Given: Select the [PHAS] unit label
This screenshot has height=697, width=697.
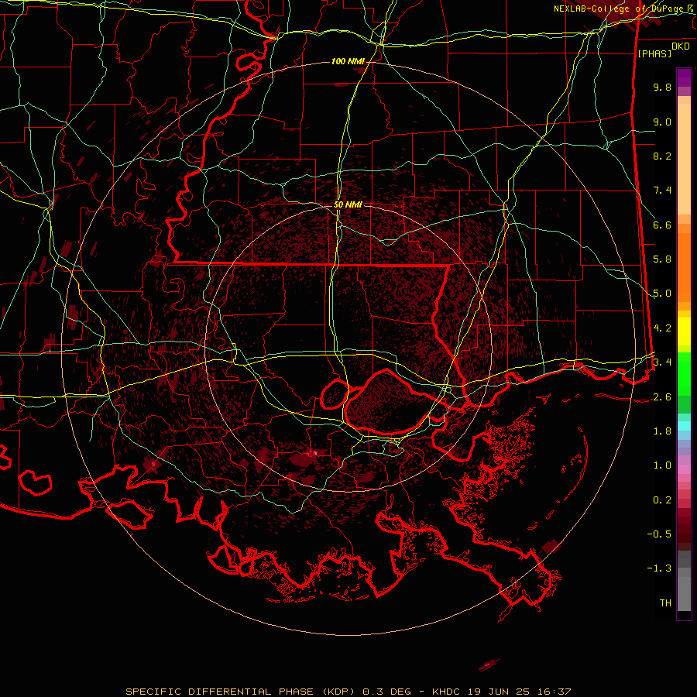Looking at the screenshot, I should [x=654, y=54].
